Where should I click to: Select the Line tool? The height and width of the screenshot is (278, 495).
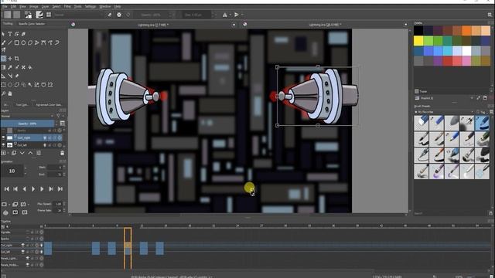tap(10, 42)
